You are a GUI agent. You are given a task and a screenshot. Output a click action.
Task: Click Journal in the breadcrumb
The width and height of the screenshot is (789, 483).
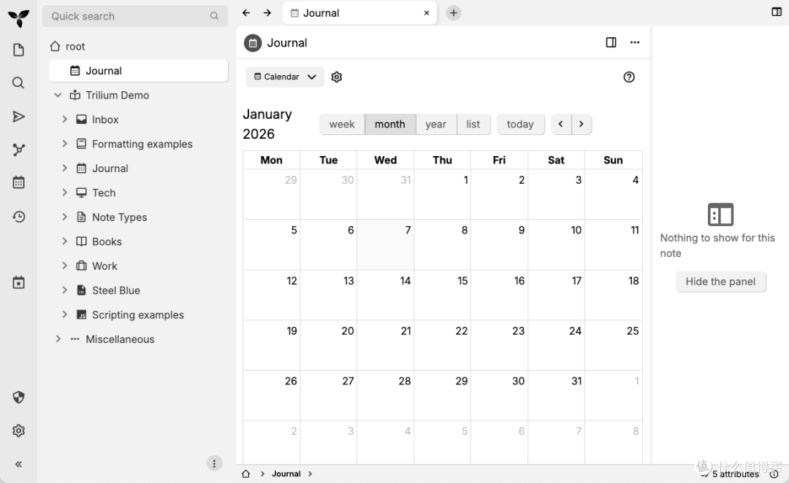pyautogui.click(x=286, y=474)
